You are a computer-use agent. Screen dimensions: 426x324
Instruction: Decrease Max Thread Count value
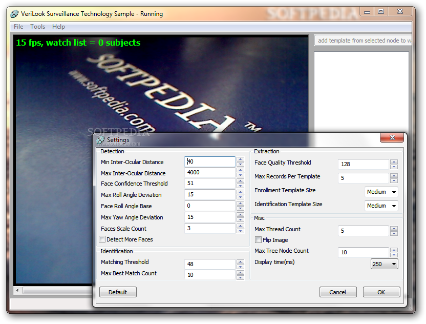[x=394, y=233]
